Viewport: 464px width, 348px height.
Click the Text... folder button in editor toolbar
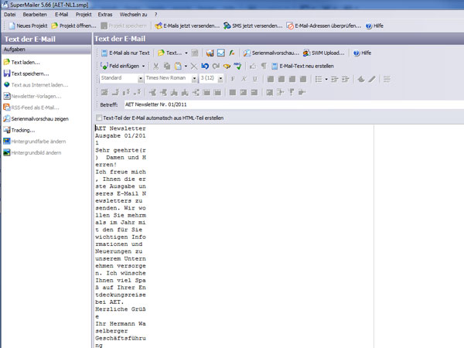170,53
